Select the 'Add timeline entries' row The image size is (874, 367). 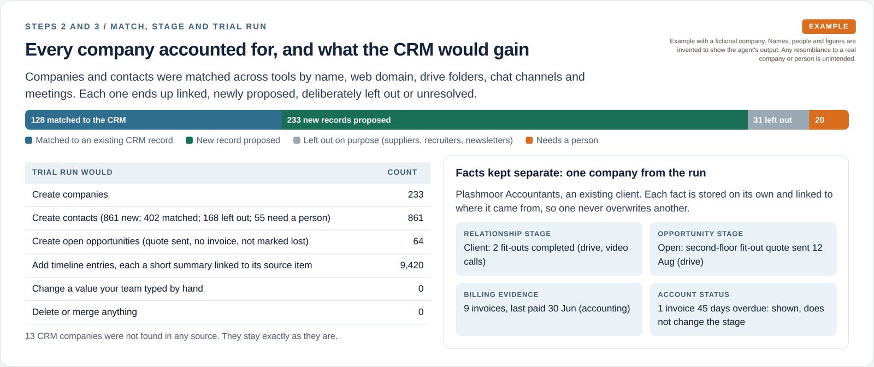point(228,265)
